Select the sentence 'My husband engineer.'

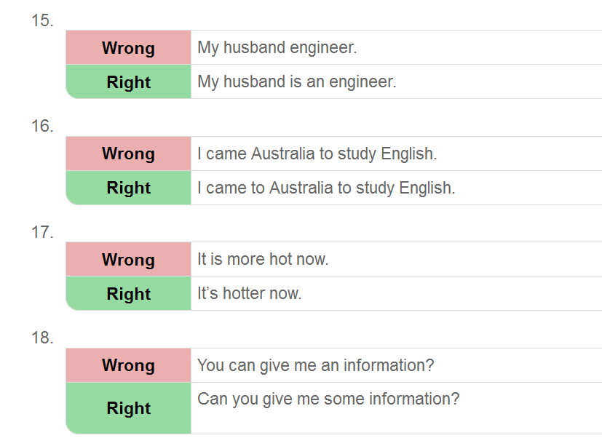pos(277,47)
